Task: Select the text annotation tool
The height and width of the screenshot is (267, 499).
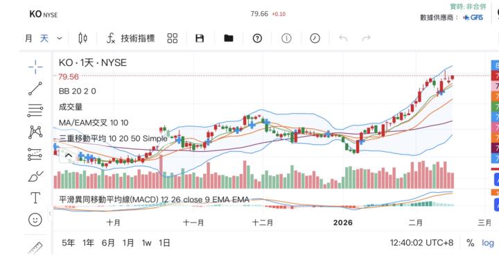Action: pos(35,198)
